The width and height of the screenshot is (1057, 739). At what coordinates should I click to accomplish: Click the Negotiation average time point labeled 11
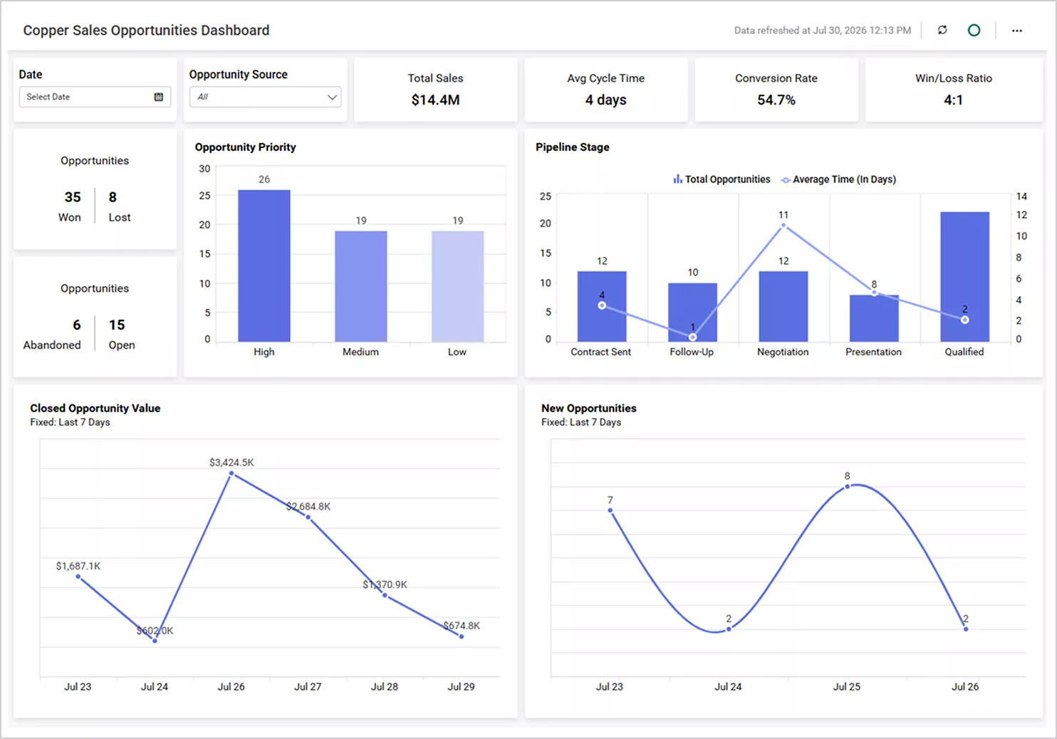783,226
